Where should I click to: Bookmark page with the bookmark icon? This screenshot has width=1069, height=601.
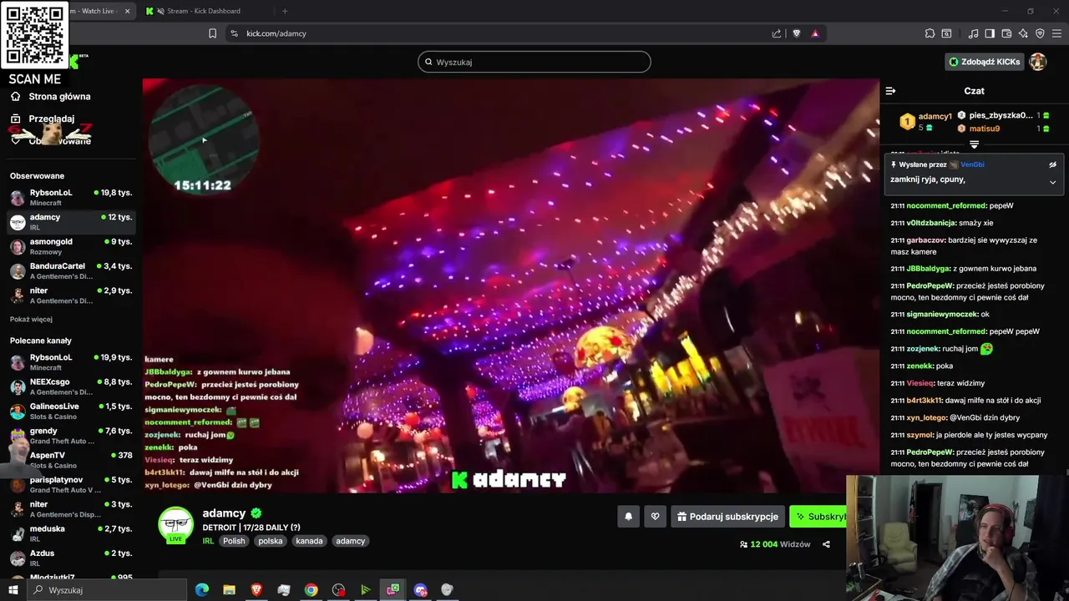pos(212,33)
